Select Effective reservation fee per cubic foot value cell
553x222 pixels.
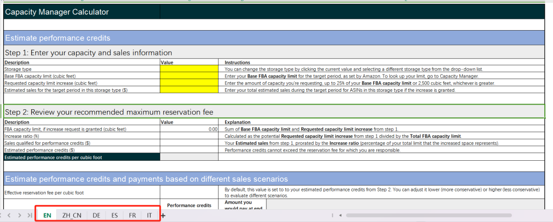pyautogui.click(x=189, y=192)
